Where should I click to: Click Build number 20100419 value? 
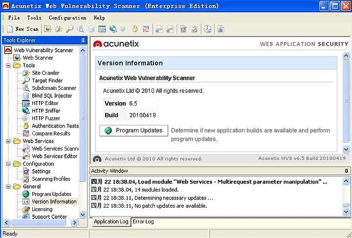tap(143, 115)
